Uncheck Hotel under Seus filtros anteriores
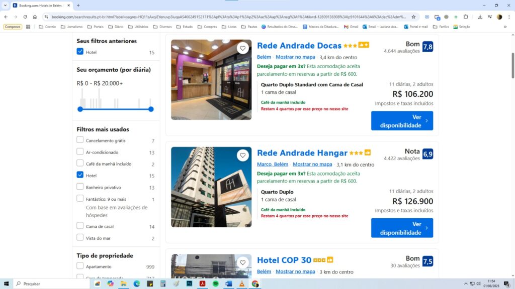 point(80,52)
